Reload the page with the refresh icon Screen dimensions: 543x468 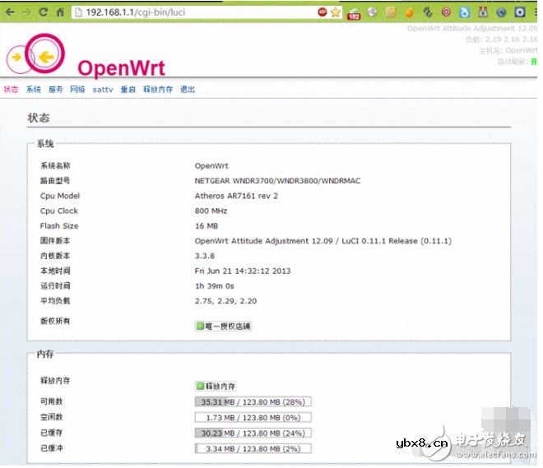tap(43, 13)
